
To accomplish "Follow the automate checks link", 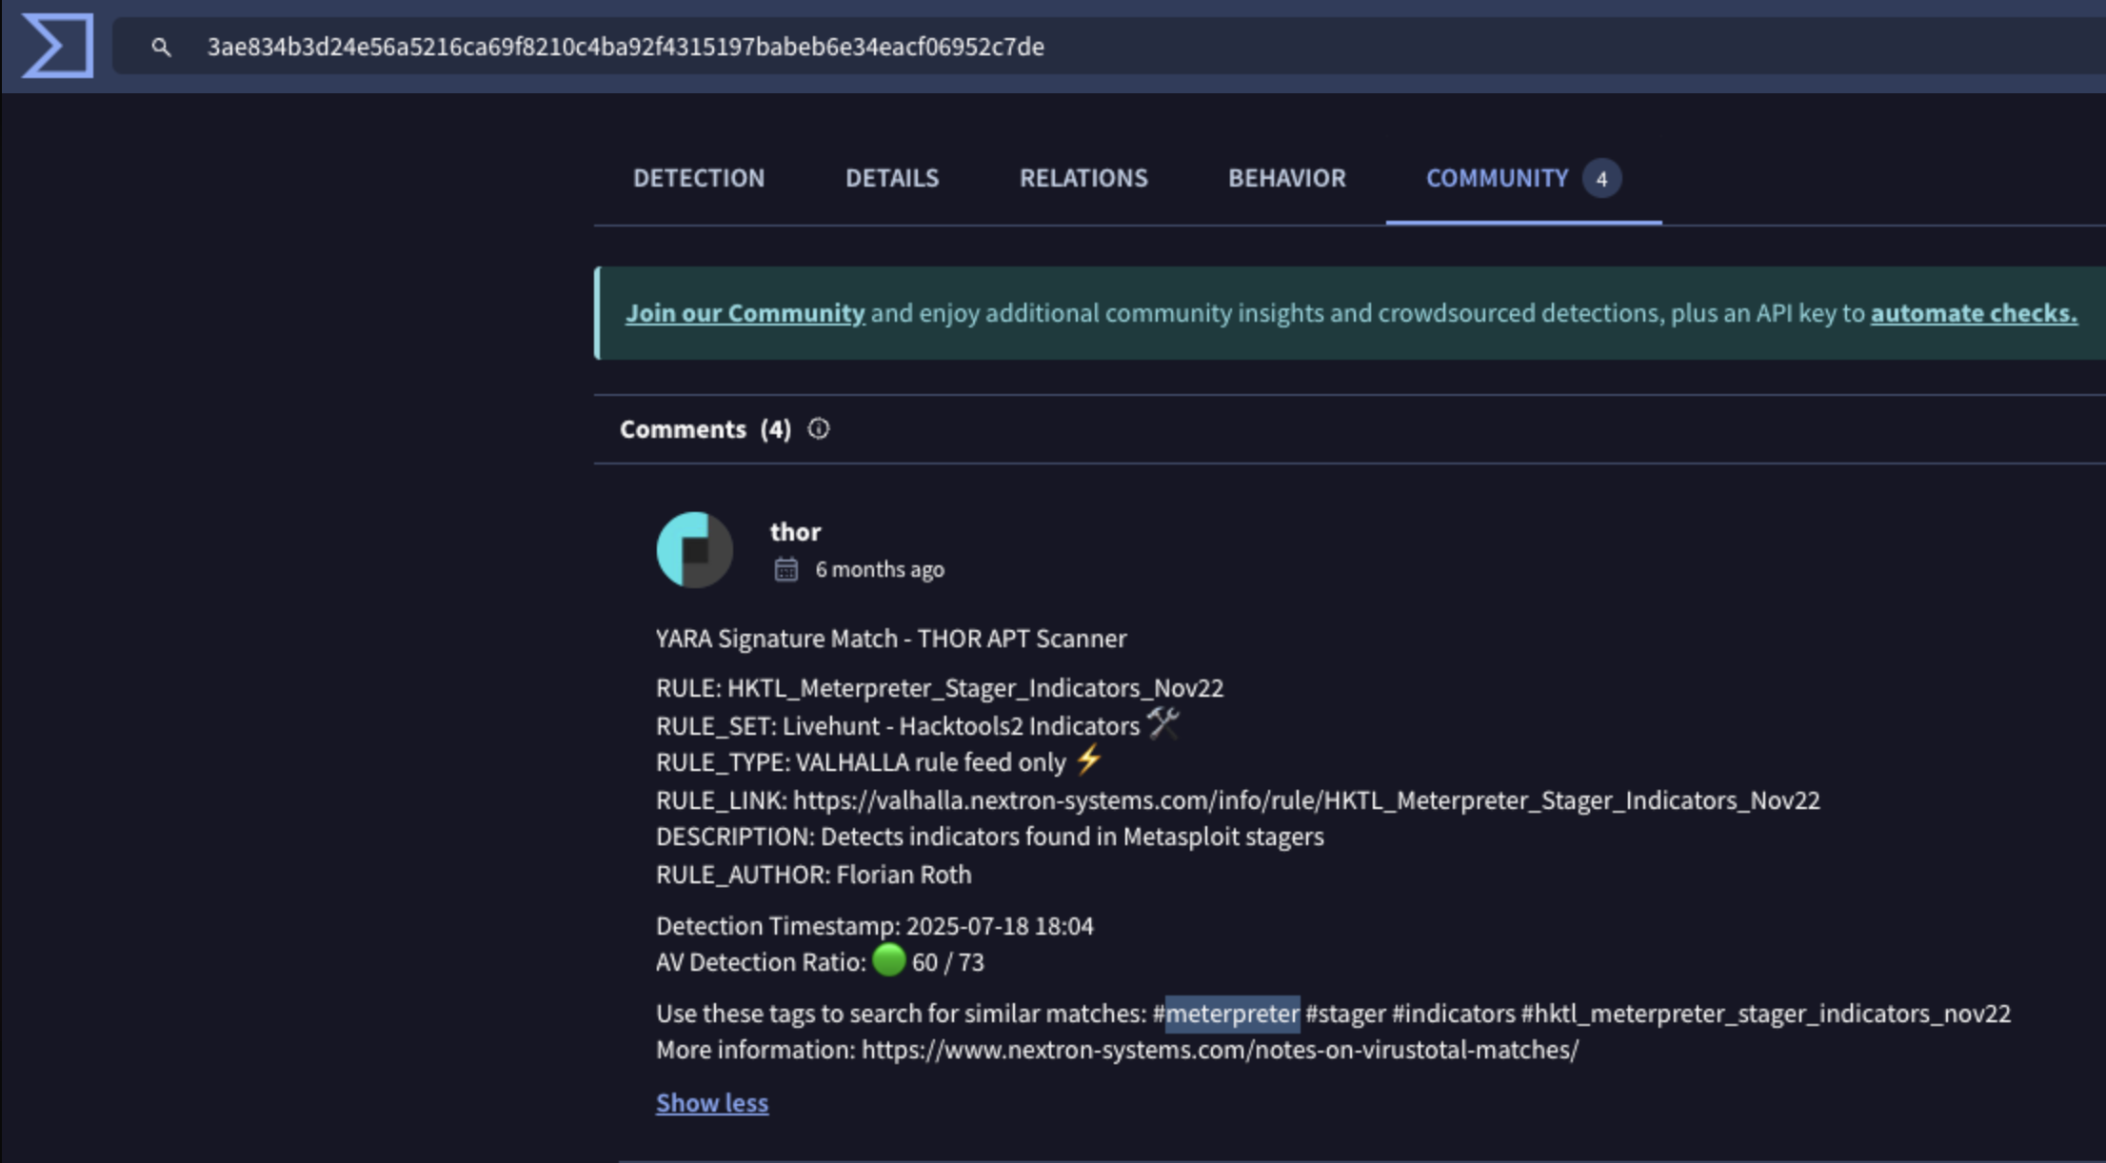I will tap(1974, 313).
